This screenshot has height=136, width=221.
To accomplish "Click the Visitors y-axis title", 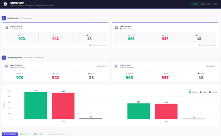I will pyautogui.click(x=4, y=105).
